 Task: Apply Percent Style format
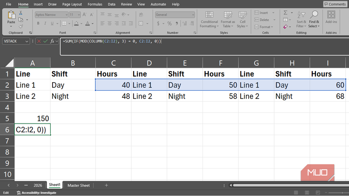(x=169, y=23)
